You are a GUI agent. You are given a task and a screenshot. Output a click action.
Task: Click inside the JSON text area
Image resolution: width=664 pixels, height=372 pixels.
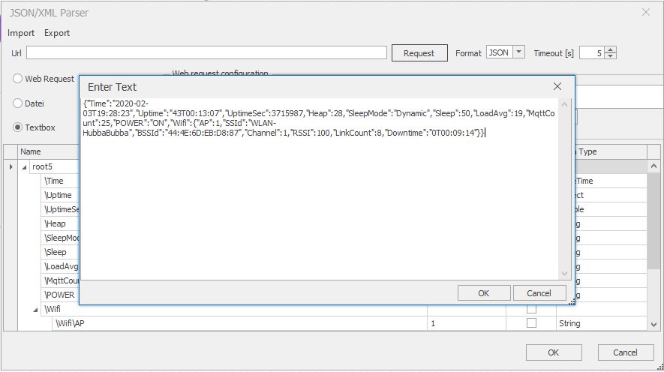[x=320, y=189]
